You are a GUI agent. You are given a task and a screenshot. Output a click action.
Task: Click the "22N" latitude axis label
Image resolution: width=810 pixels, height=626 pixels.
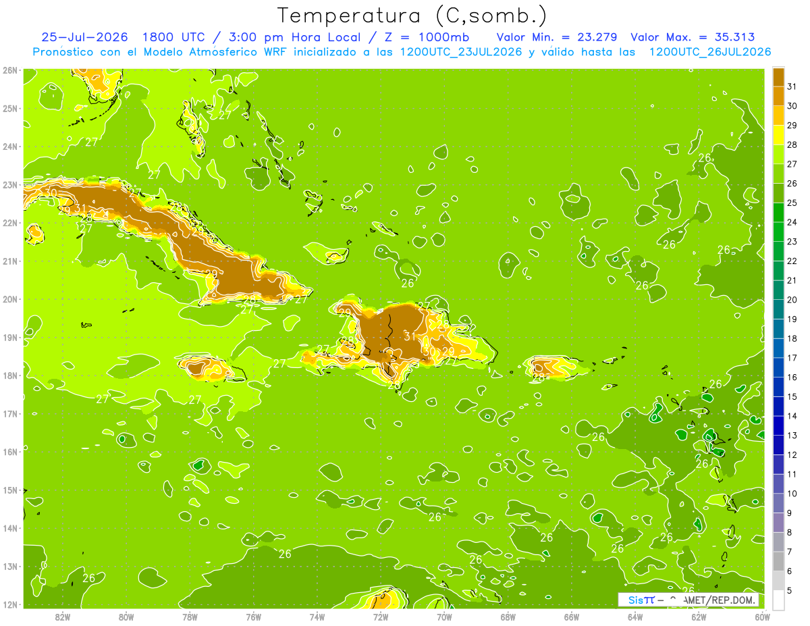[9, 223]
